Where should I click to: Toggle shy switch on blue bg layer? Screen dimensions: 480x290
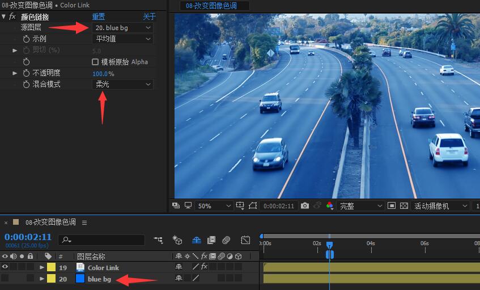tap(179, 278)
